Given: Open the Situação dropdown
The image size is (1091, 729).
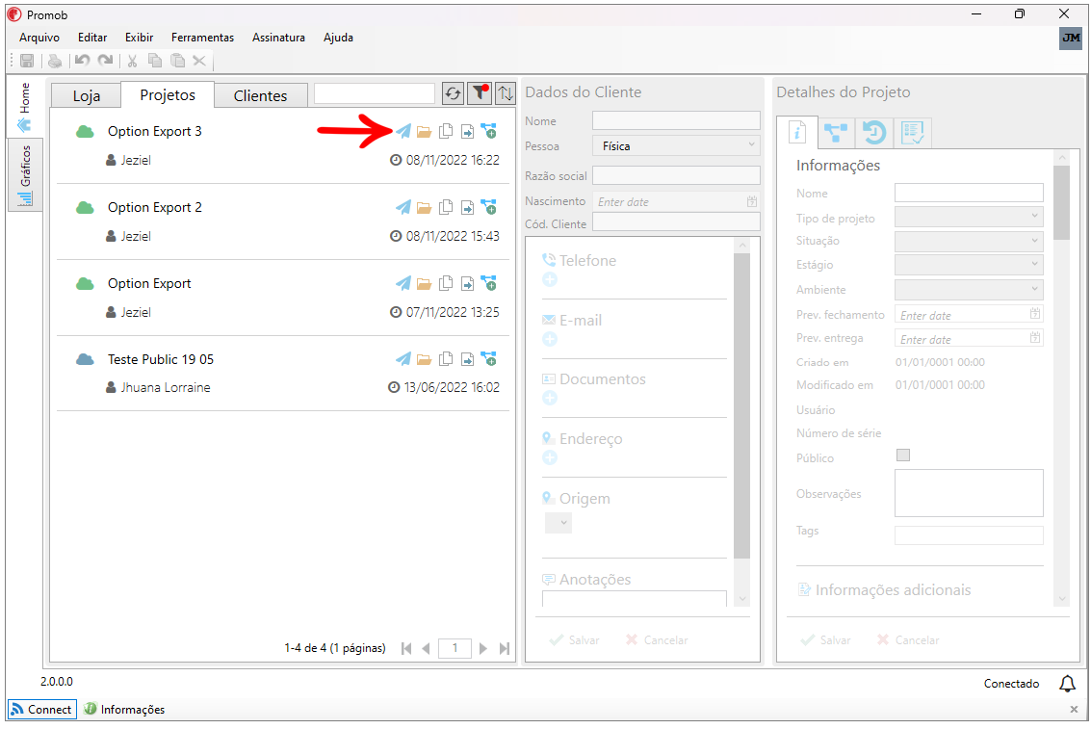Looking at the screenshot, I should (969, 242).
